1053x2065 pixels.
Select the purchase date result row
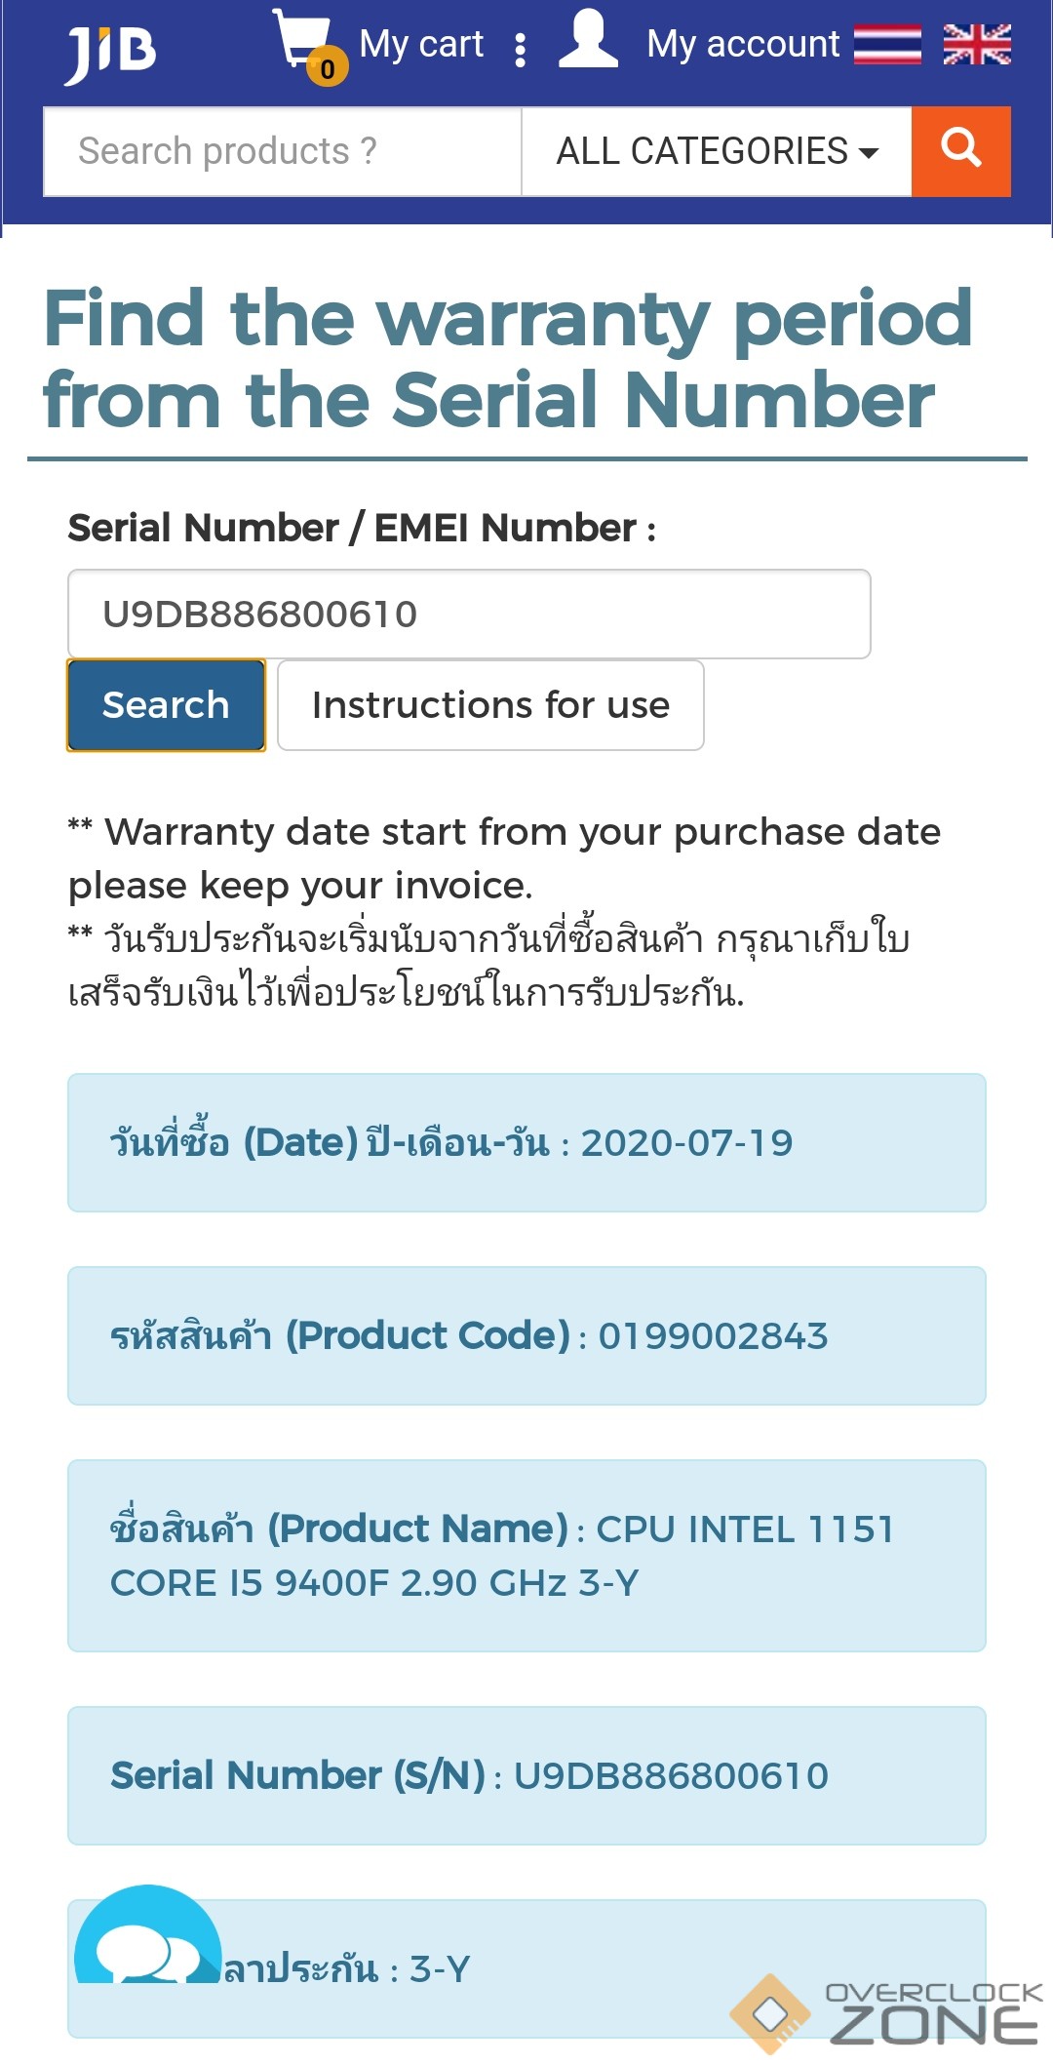pyautogui.click(x=526, y=1142)
